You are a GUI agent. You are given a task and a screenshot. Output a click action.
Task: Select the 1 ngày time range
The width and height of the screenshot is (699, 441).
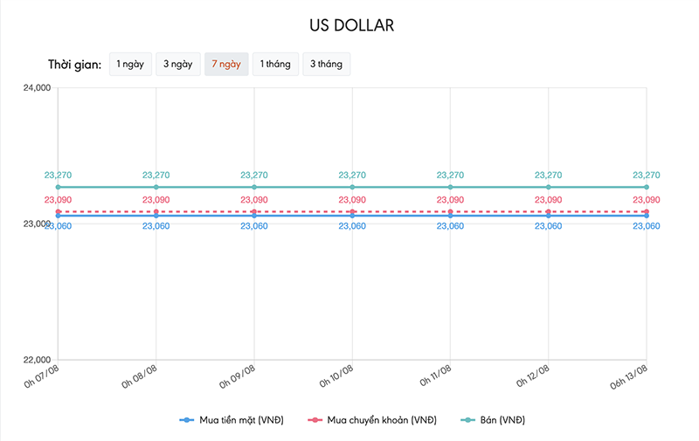click(x=129, y=65)
